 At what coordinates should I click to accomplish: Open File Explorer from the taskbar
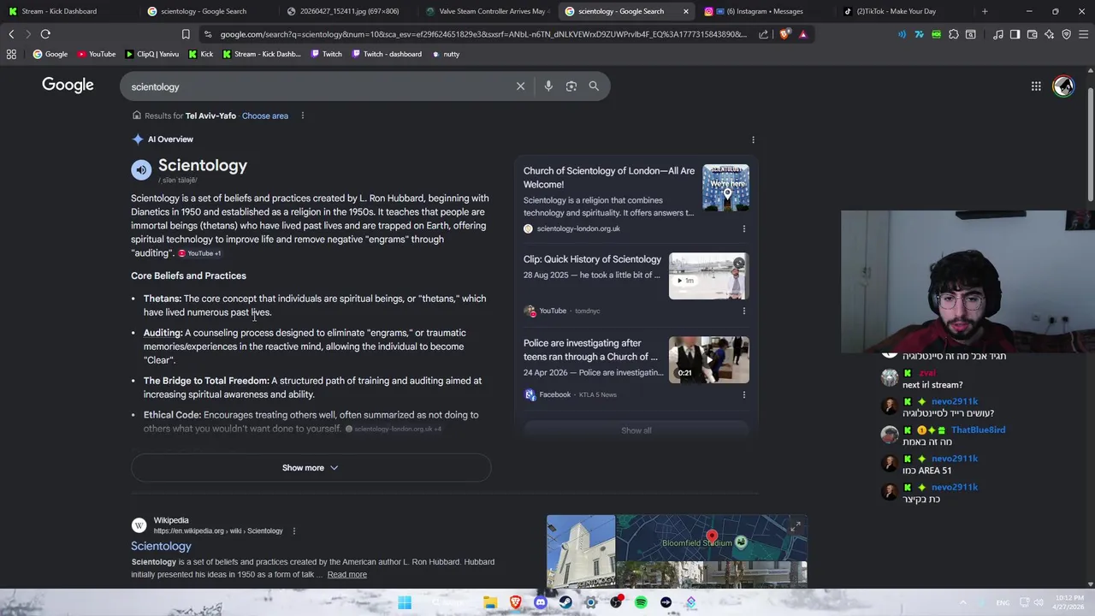coord(490,602)
